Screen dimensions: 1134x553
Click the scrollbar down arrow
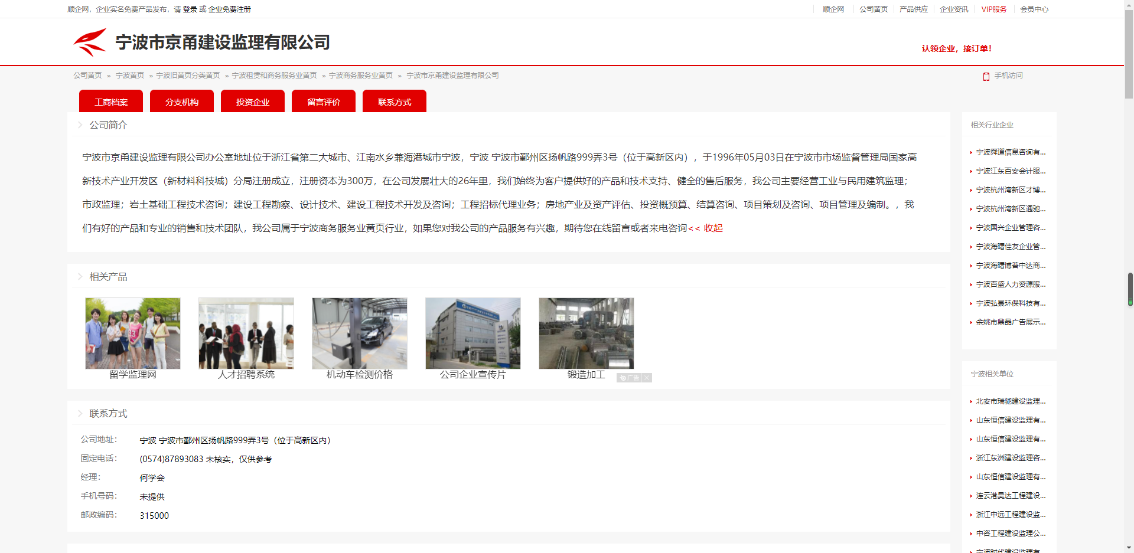pos(1129,548)
